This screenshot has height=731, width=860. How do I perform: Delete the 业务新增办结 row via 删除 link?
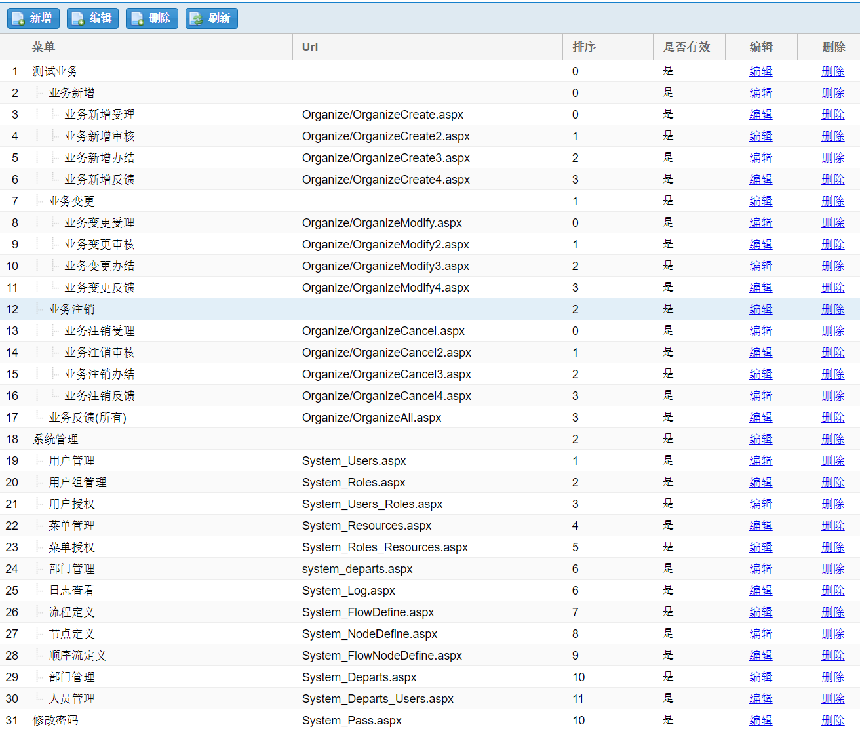pyautogui.click(x=833, y=158)
